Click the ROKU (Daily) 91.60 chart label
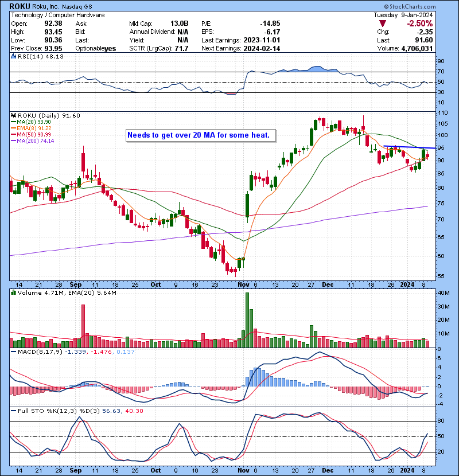 (49, 116)
